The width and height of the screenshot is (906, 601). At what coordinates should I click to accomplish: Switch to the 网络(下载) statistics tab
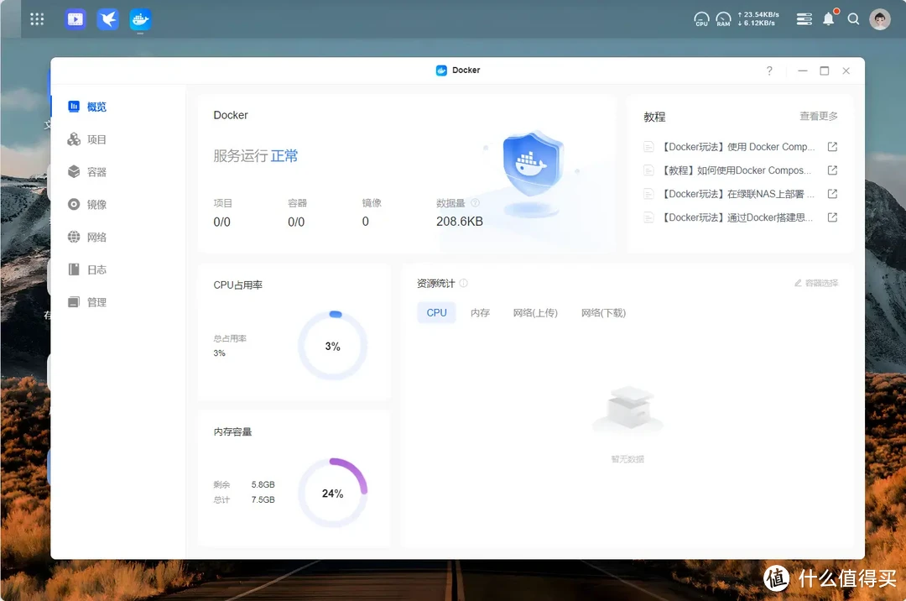coord(602,312)
